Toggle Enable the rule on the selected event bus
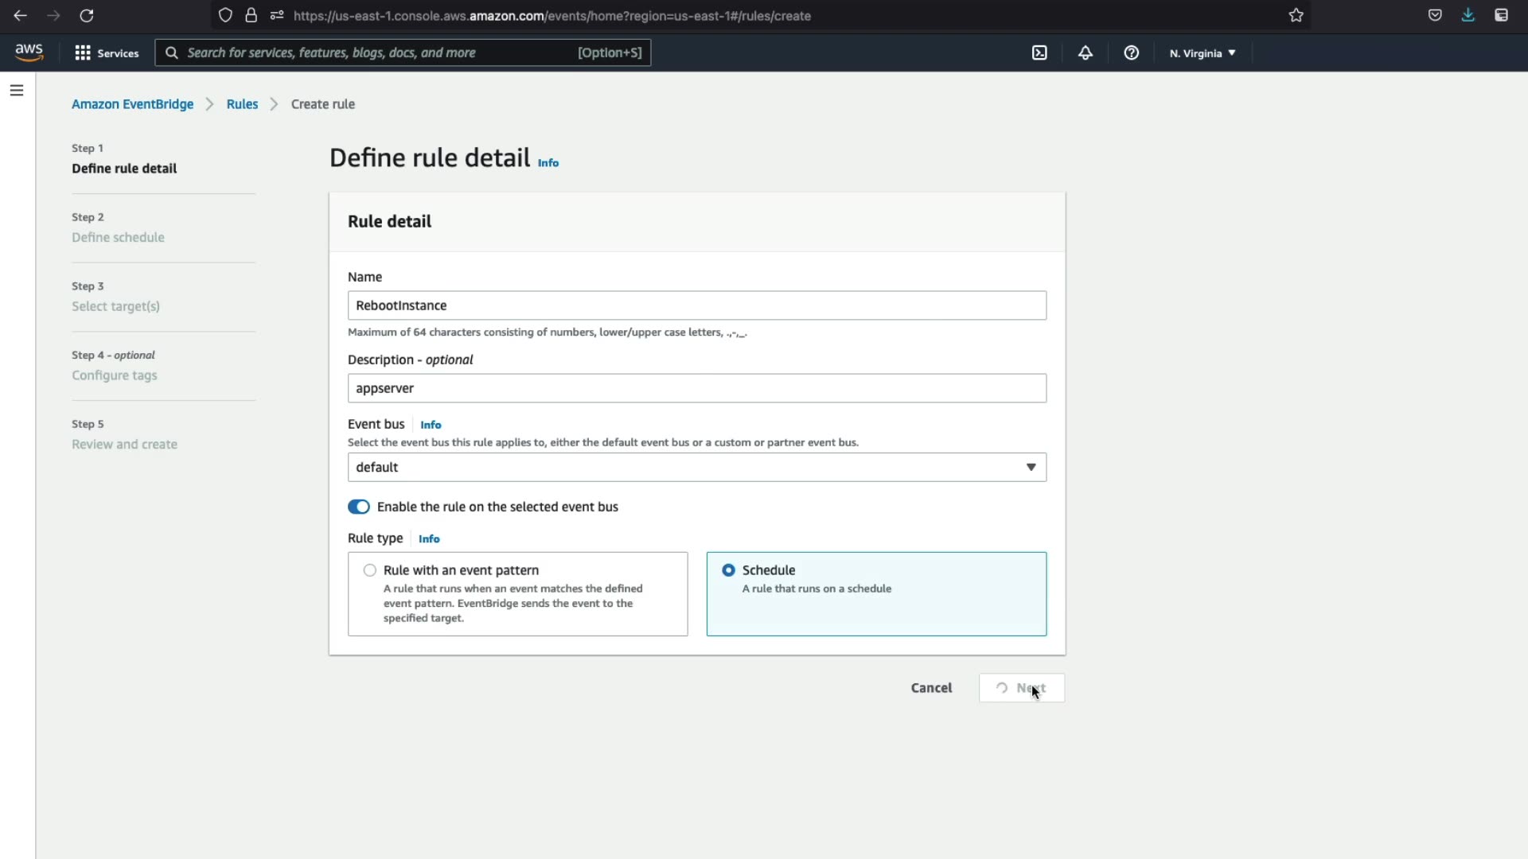1528x859 pixels. pos(359,507)
